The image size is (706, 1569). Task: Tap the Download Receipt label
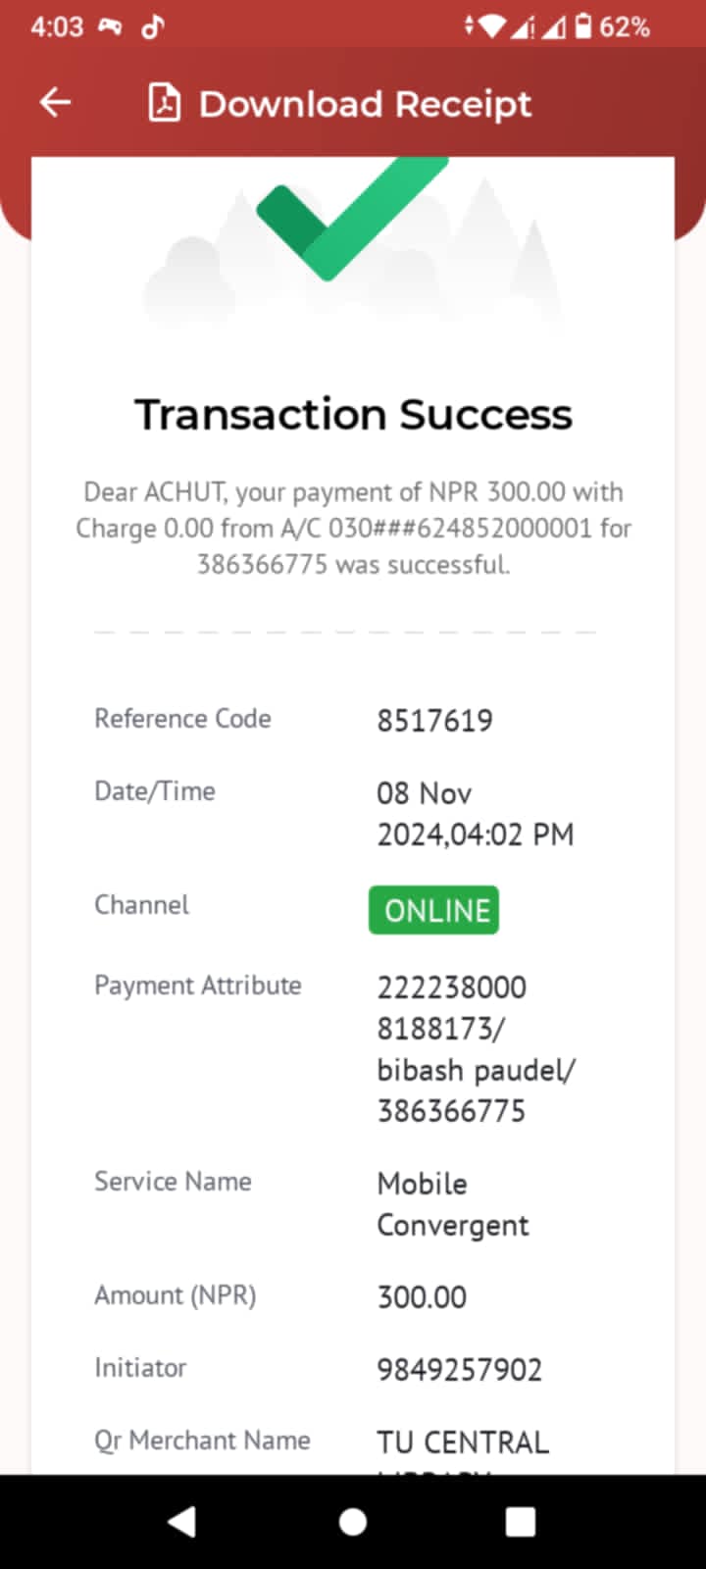coord(365,104)
